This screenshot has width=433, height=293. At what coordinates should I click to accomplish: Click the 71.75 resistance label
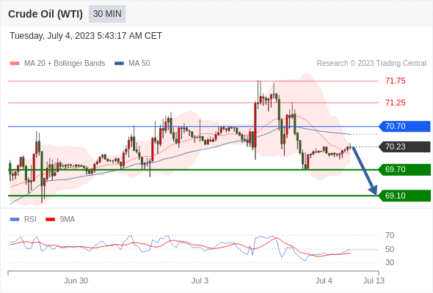pos(395,81)
